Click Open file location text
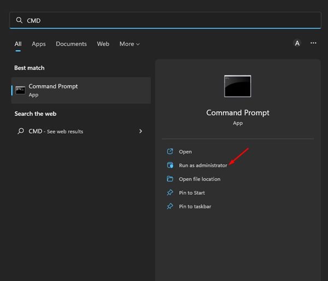The image size is (328, 281). tap(200, 179)
